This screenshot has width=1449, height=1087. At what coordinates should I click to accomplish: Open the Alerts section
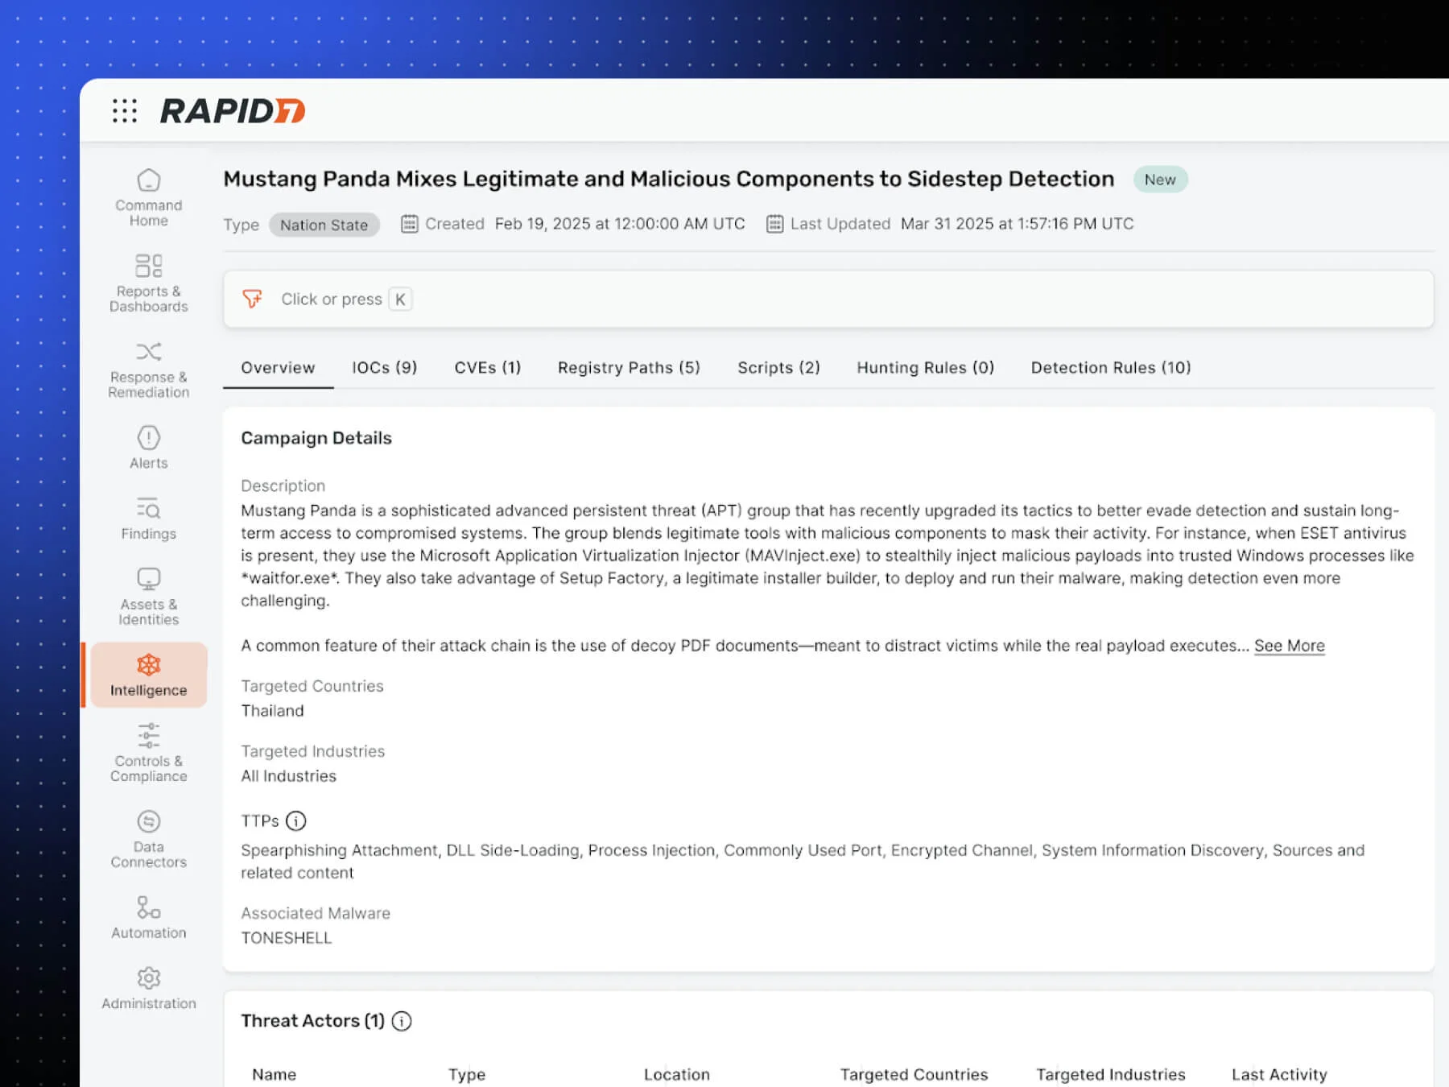pos(148,447)
